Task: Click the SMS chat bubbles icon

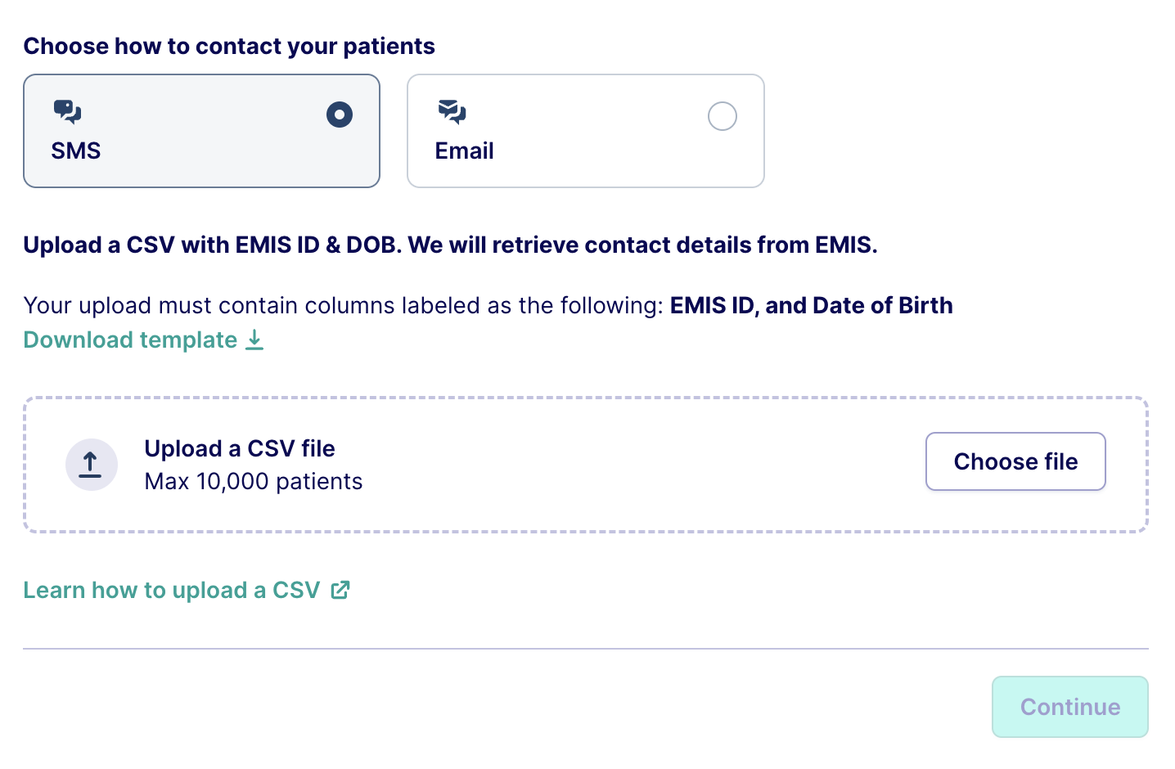Action: point(67,111)
